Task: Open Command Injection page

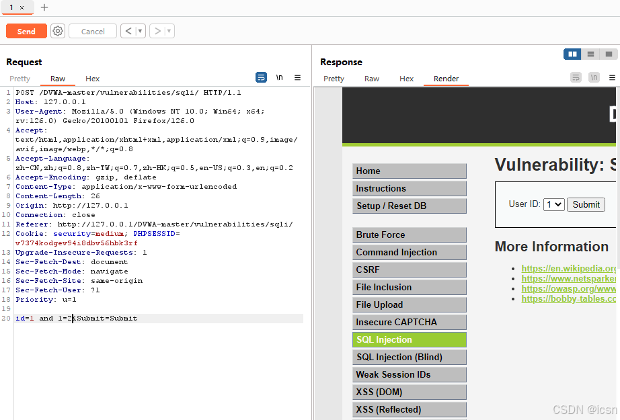Action: 410,252
